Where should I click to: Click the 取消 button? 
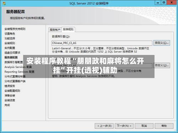pyautogui.click(x=144, y=126)
